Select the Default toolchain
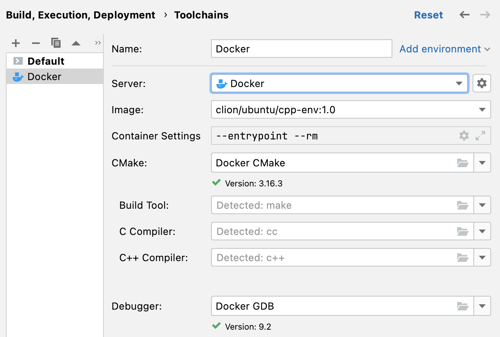 (x=45, y=61)
